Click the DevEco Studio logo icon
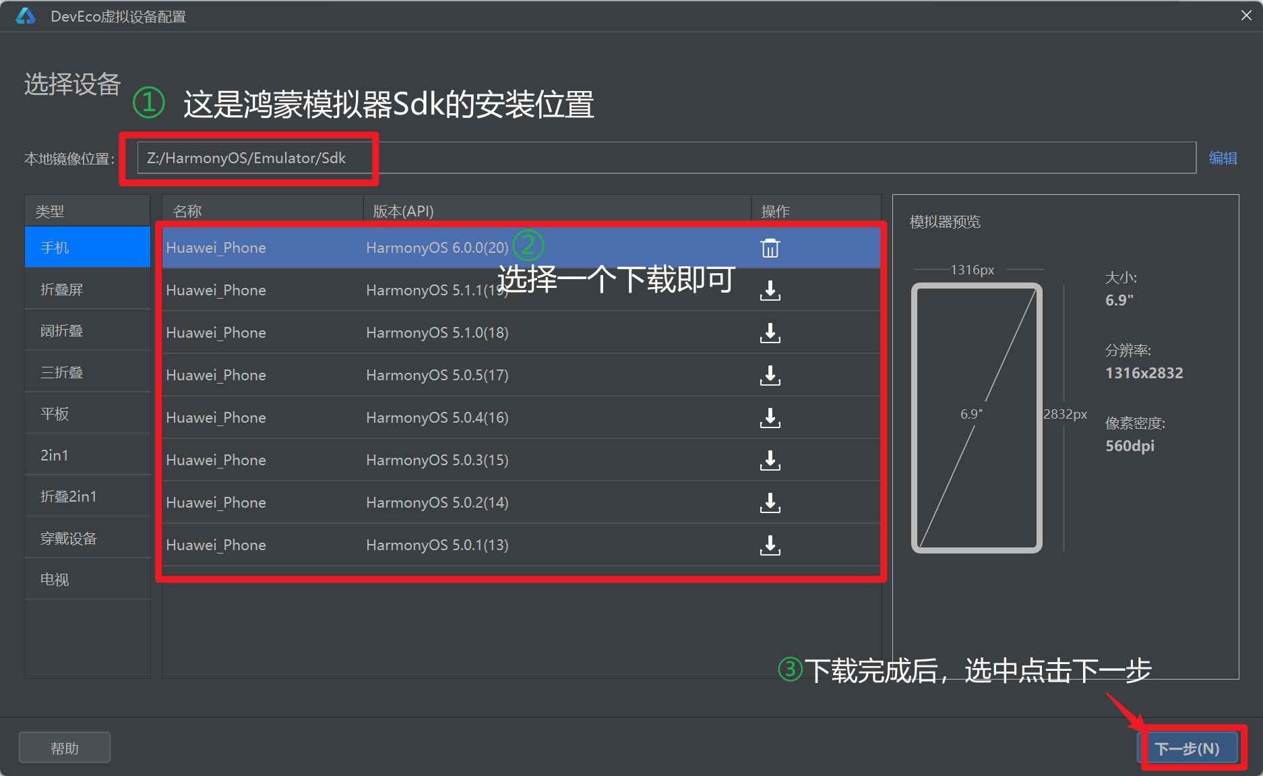Image resolution: width=1263 pixels, height=776 pixels. pyautogui.click(x=26, y=16)
